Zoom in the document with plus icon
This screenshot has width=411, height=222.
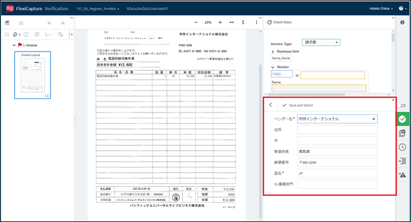pos(220,22)
